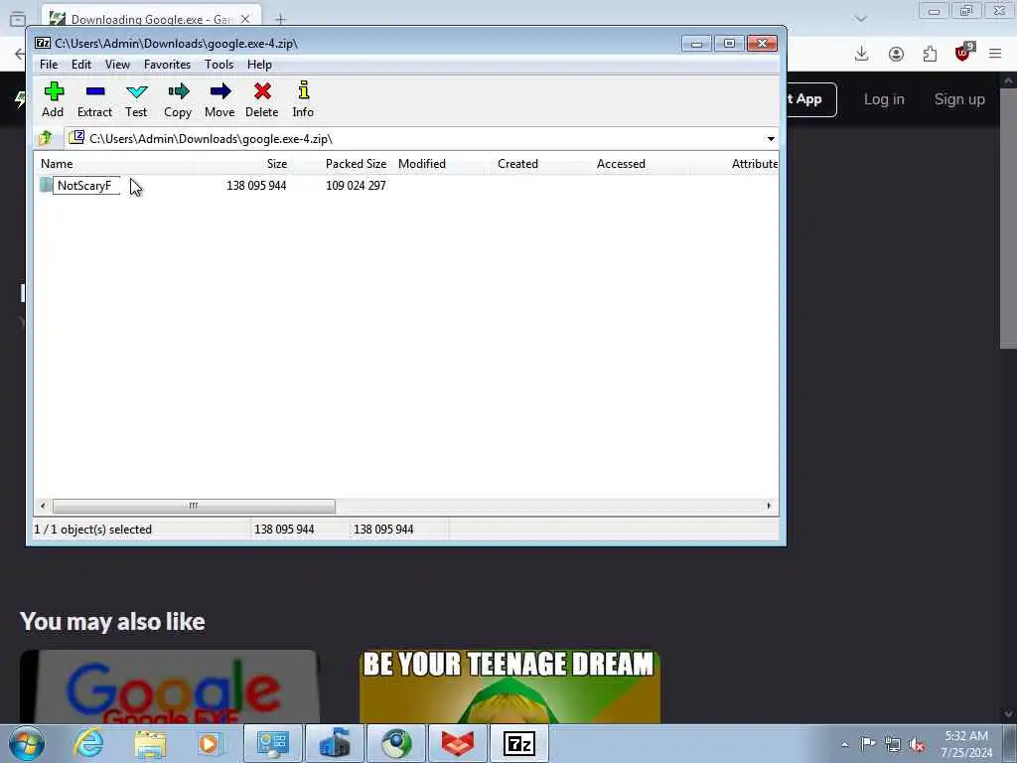
Task: Open the list all tabs chevron
Action: pyautogui.click(x=861, y=19)
